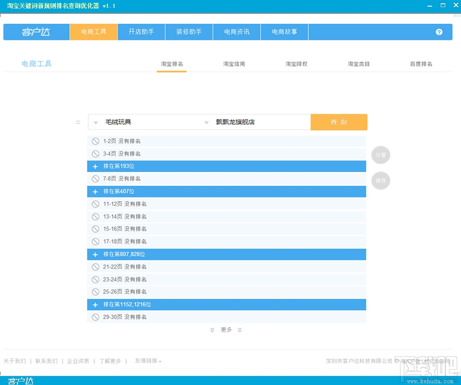This screenshot has height=385, width=461.
Task: Click the 电商工具 section heading
Action: click(37, 64)
